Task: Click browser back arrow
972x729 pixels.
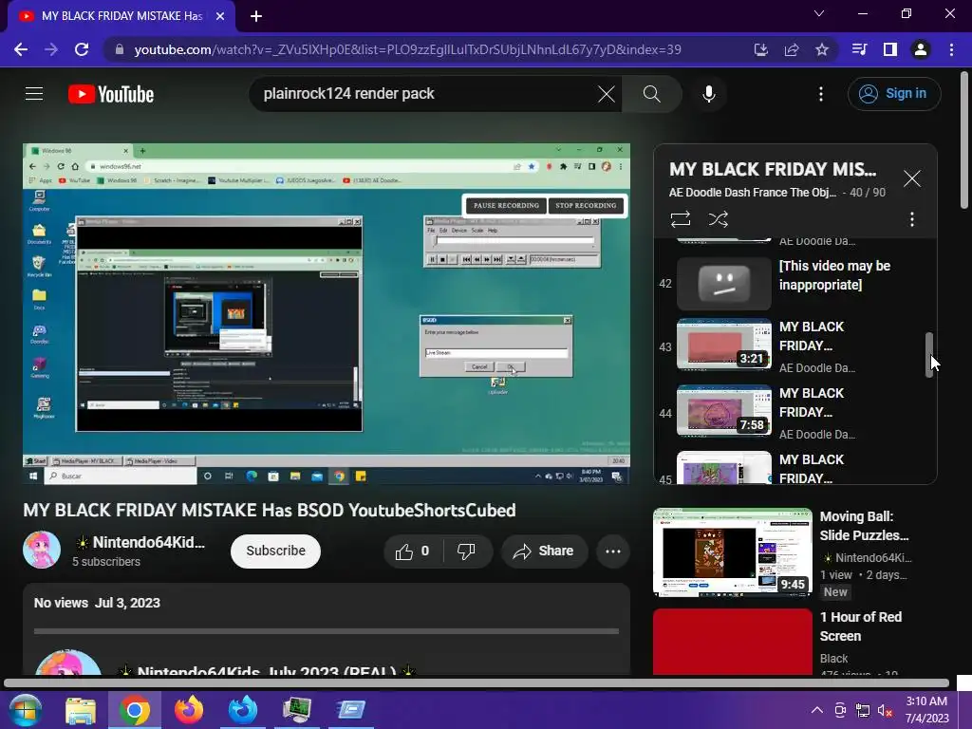Action: tap(21, 49)
